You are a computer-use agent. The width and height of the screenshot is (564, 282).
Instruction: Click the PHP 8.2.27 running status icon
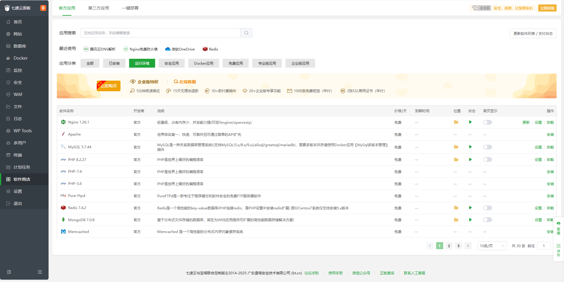click(x=470, y=159)
